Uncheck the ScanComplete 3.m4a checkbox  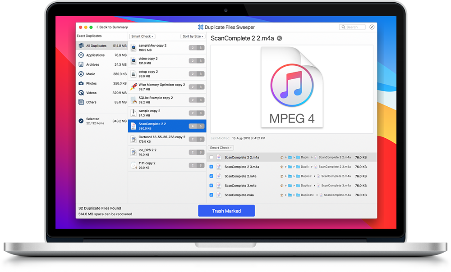212,186
